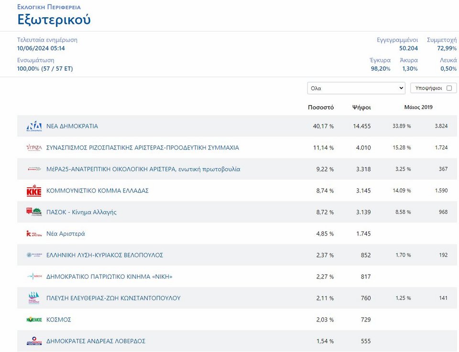Screen dimensions: 459x352
Task: Click the 8,72 % percentage
Action: click(x=325, y=212)
